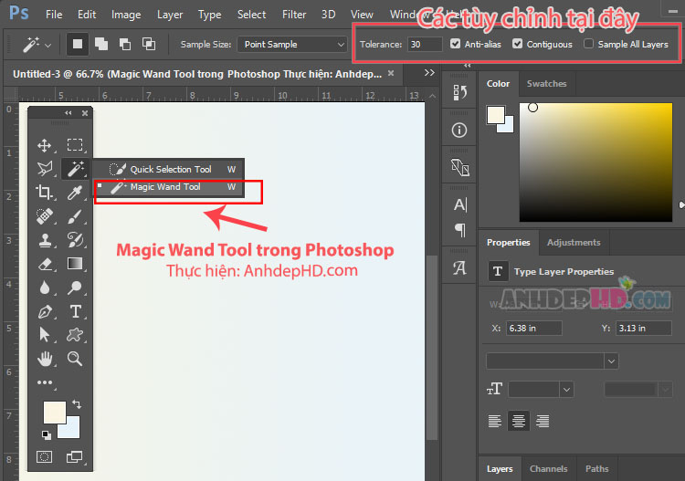685x481 pixels.
Task: Left align text in Properties
Action: click(494, 421)
